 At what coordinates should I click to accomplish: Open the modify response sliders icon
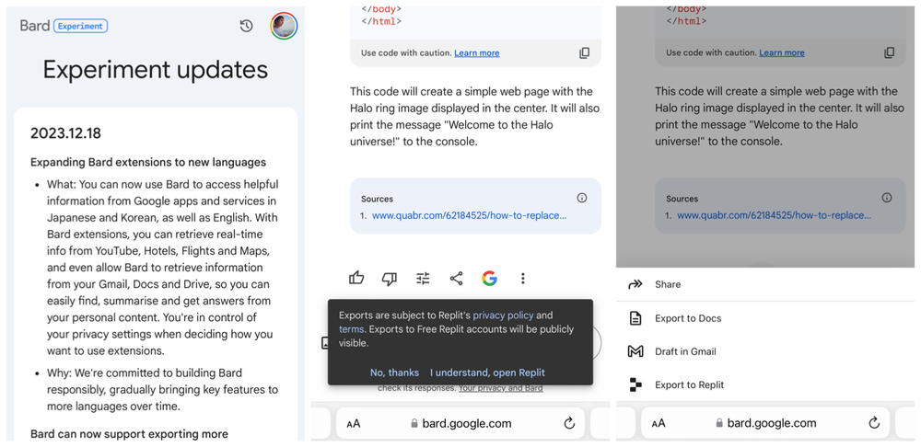point(423,278)
